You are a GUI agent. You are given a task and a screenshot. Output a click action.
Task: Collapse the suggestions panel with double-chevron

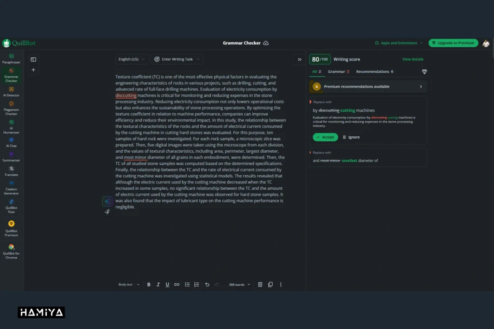pyautogui.click(x=299, y=59)
